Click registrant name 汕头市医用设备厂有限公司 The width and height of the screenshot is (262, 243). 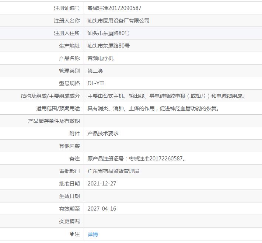point(118,21)
